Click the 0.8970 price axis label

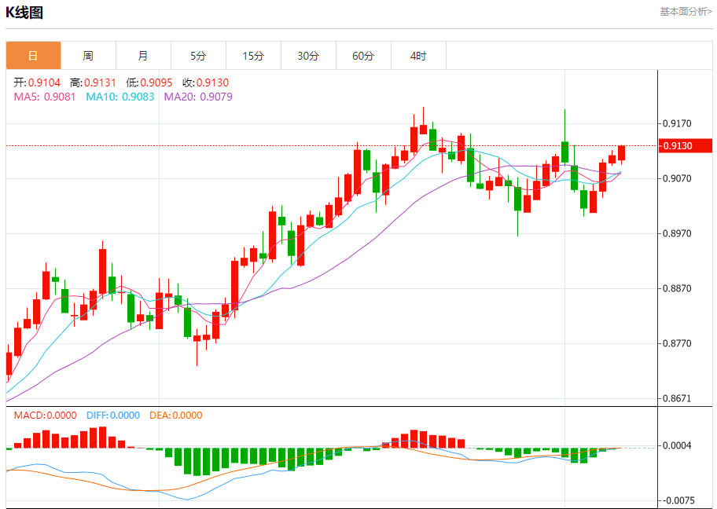(x=677, y=233)
